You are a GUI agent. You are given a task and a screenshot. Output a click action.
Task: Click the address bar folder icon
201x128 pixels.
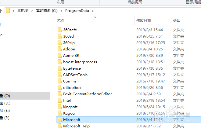tap(8, 10)
